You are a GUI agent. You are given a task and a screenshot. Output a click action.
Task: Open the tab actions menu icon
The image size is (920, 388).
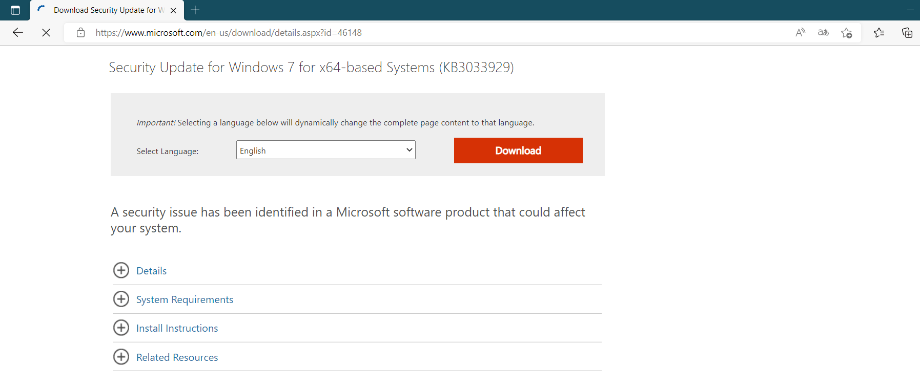(x=15, y=10)
